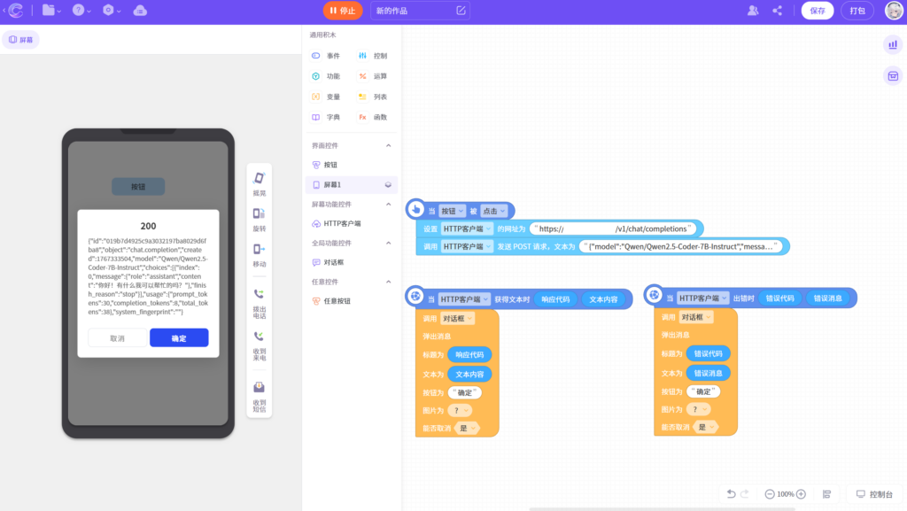Click the project name field 新的作品

[x=413, y=11]
